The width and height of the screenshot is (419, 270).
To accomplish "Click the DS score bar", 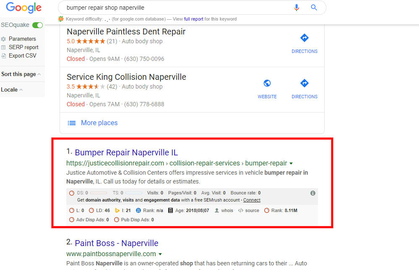I will pos(98,193).
